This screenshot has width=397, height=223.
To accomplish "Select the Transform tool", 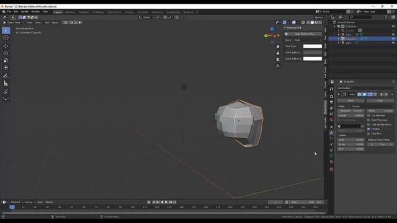I will 6,68.
